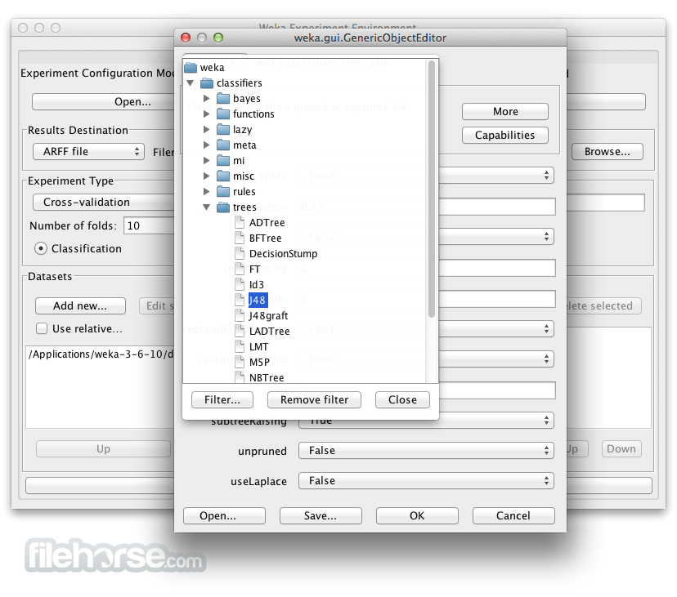Select the weka-3-6-10 dataset path entry

tap(101, 354)
